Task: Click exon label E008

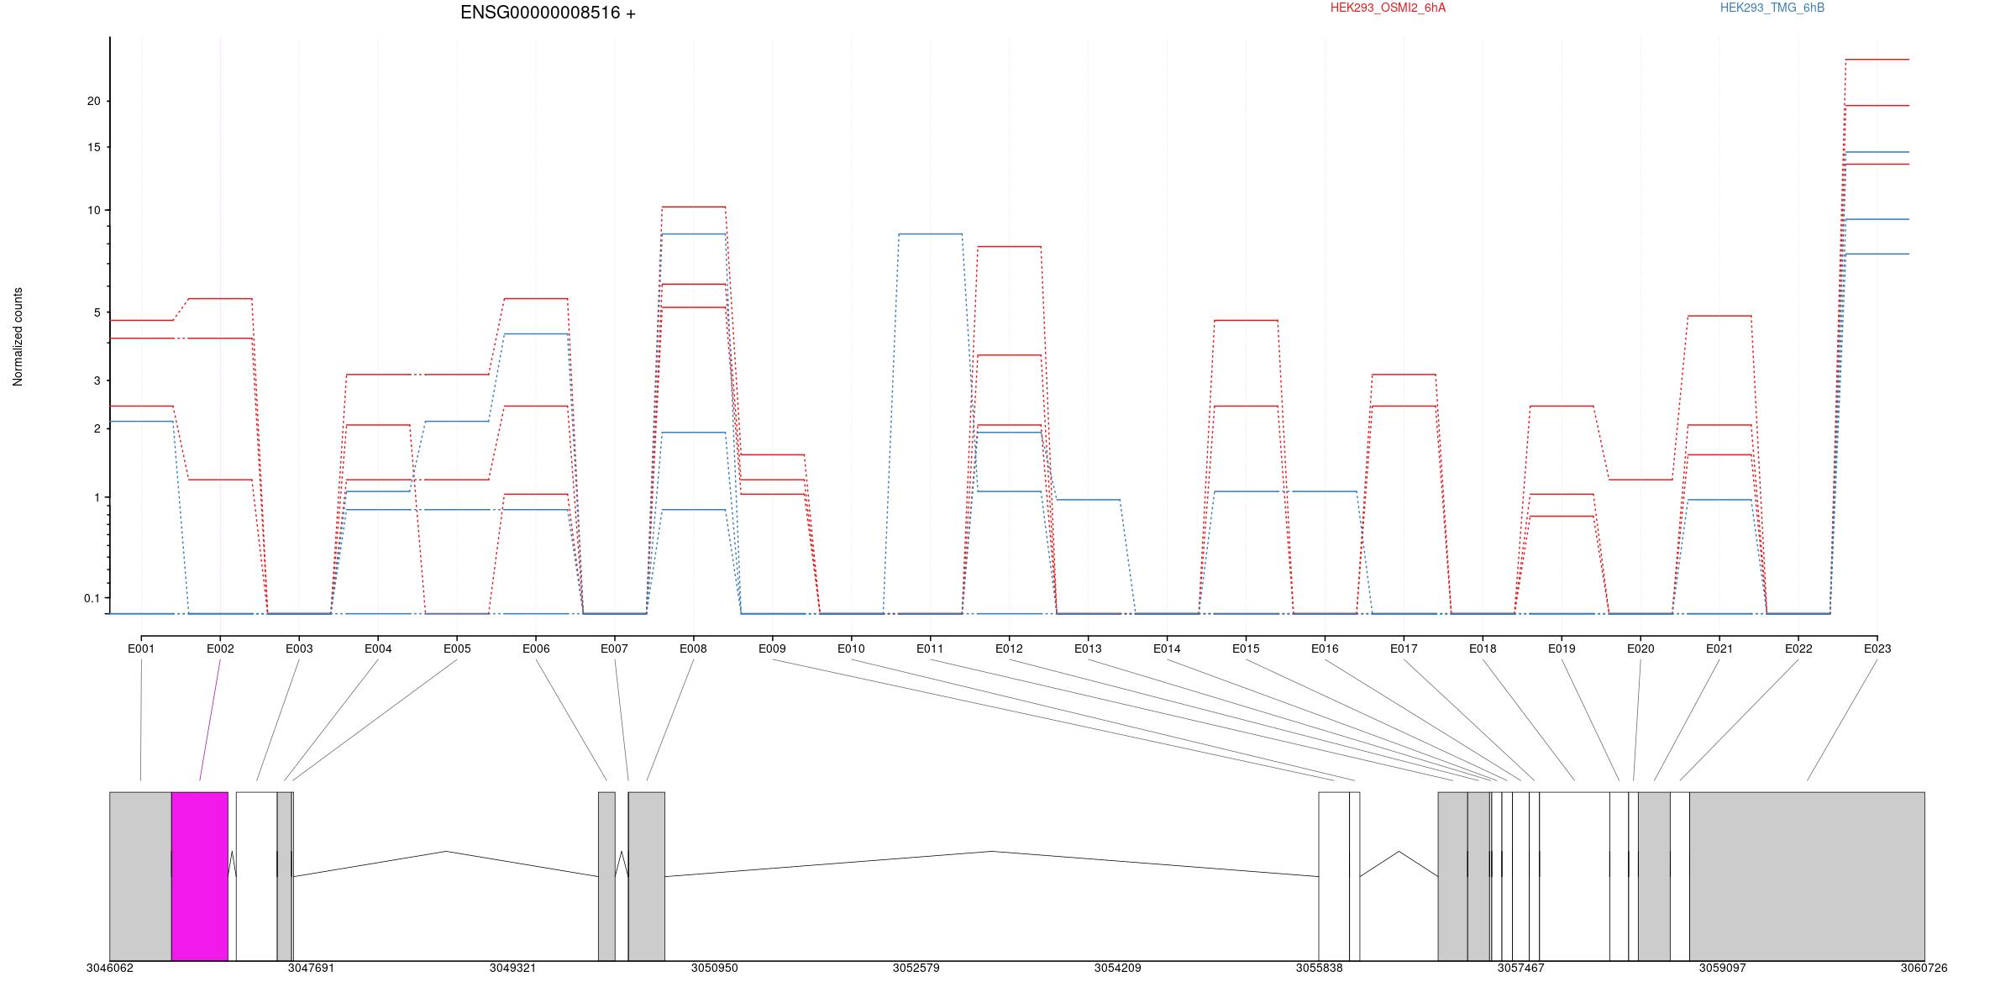Action: coord(693,648)
